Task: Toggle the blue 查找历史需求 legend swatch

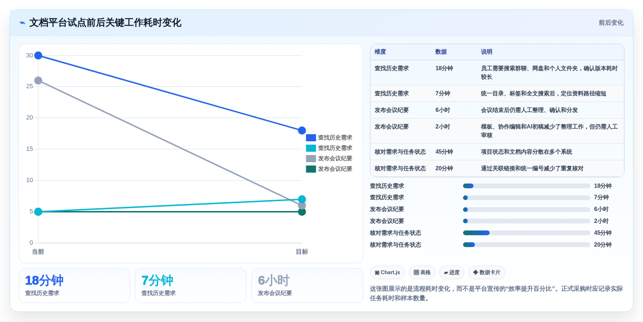Action: [x=311, y=138]
